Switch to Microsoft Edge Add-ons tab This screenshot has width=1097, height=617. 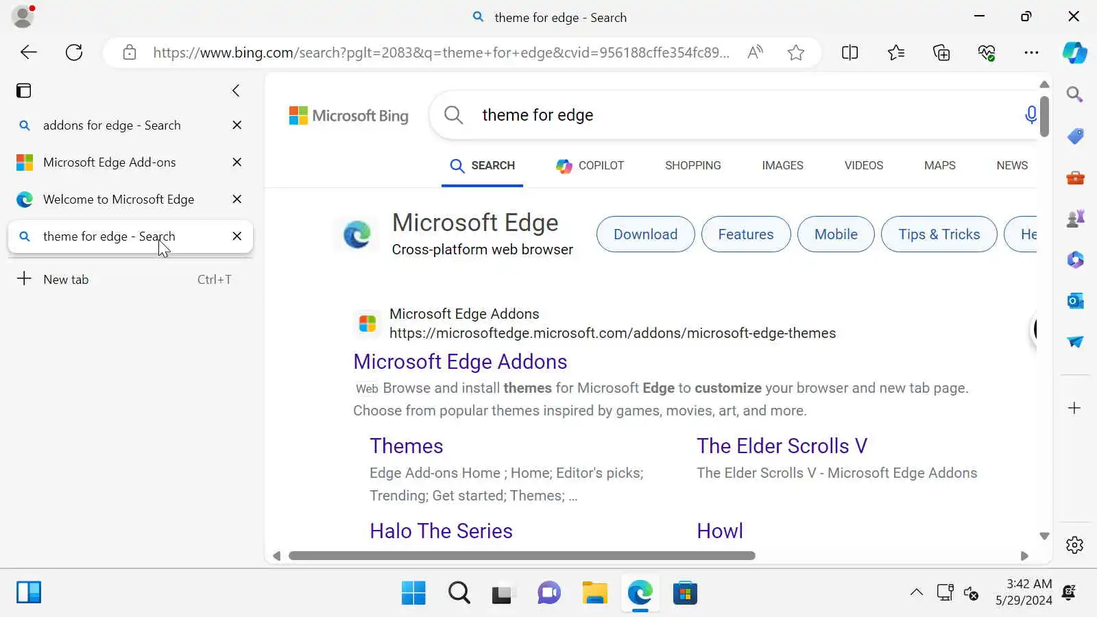[x=130, y=162]
